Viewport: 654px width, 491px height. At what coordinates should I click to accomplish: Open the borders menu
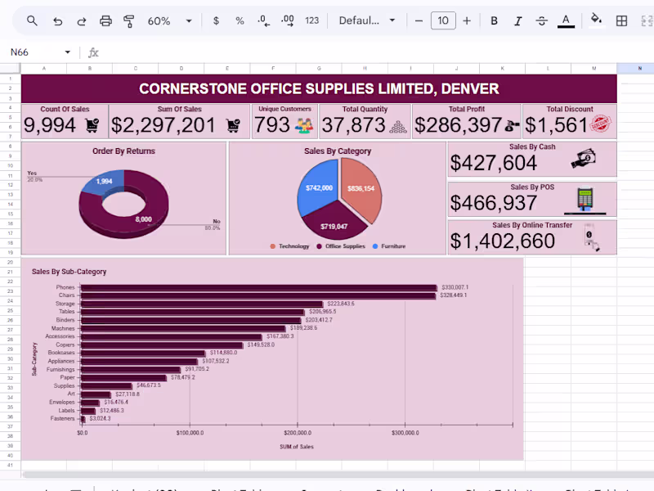[621, 20]
